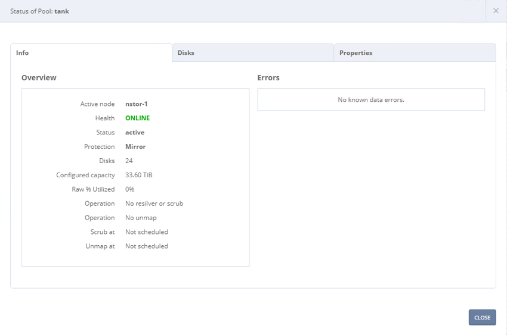Click the disk count value 24
507x335 pixels.
(129, 161)
